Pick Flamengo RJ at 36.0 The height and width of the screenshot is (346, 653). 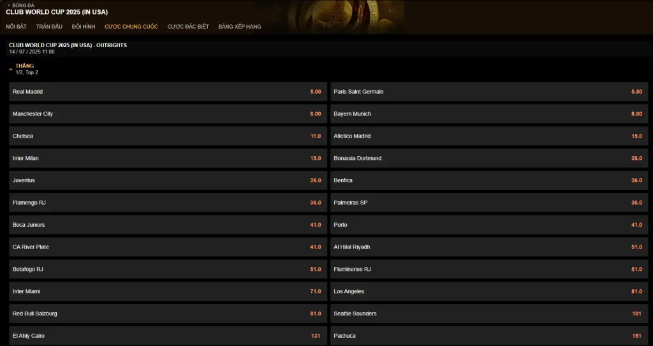pos(168,203)
